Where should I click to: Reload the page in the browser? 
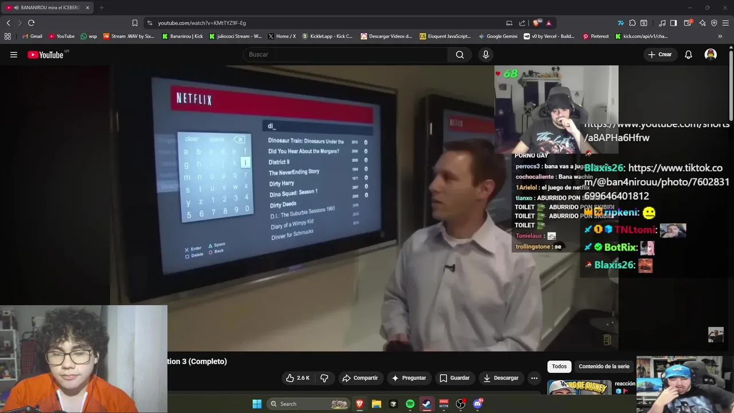click(31, 23)
